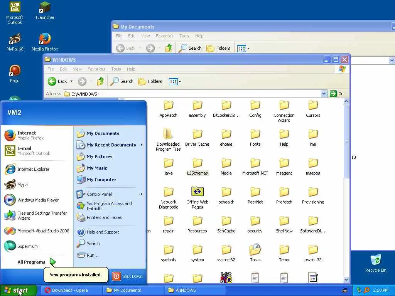Select the Offline Web Pages folder
The width and height of the screenshot is (395, 296).
click(197, 198)
